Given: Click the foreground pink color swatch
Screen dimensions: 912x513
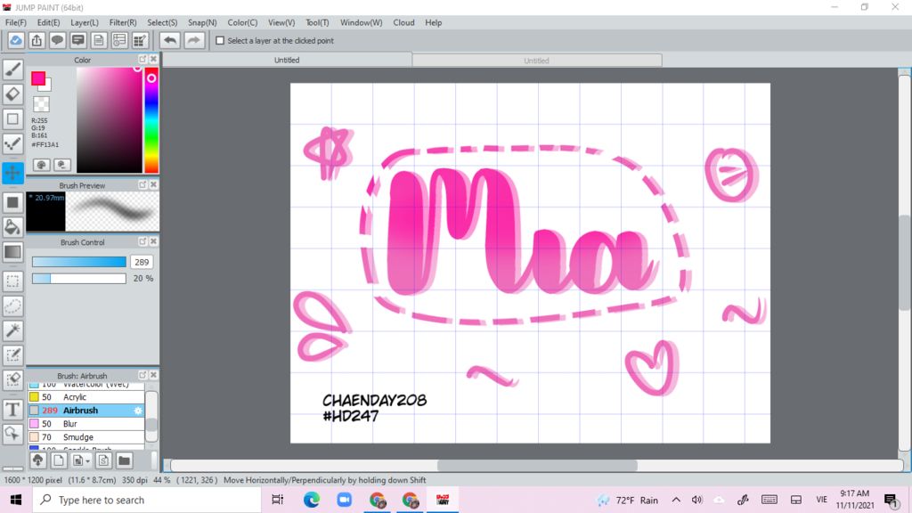Looking at the screenshot, I should 38,78.
